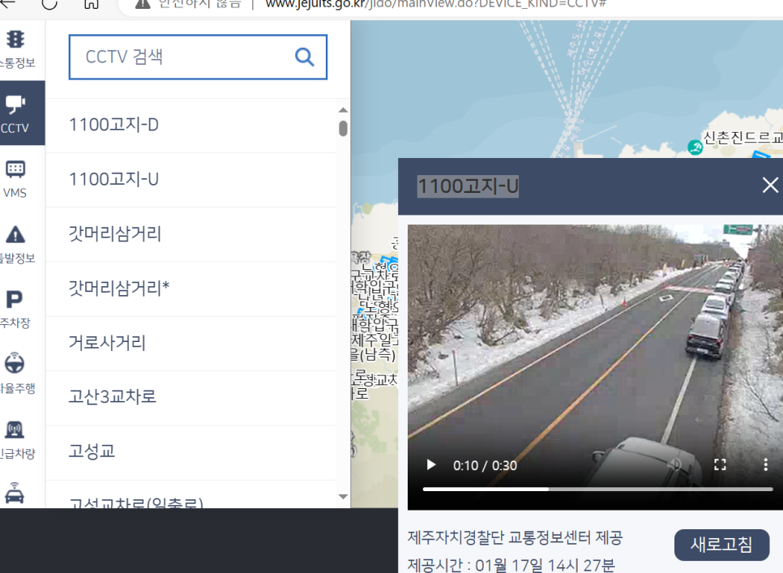
Task: Select the CCTV sidebar tab
Action: pyautogui.click(x=22, y=113)
